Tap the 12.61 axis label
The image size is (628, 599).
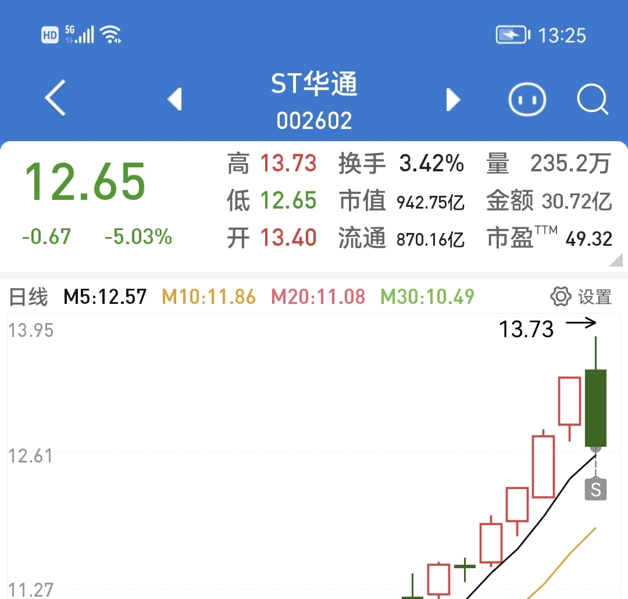pyautogui.click(x=30, y=456)
